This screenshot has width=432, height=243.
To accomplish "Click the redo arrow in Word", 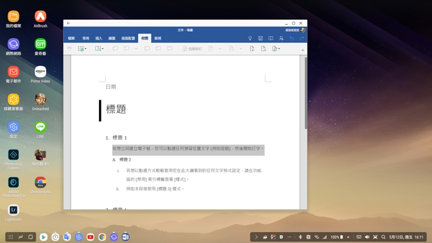I will (x=302, y=38).
